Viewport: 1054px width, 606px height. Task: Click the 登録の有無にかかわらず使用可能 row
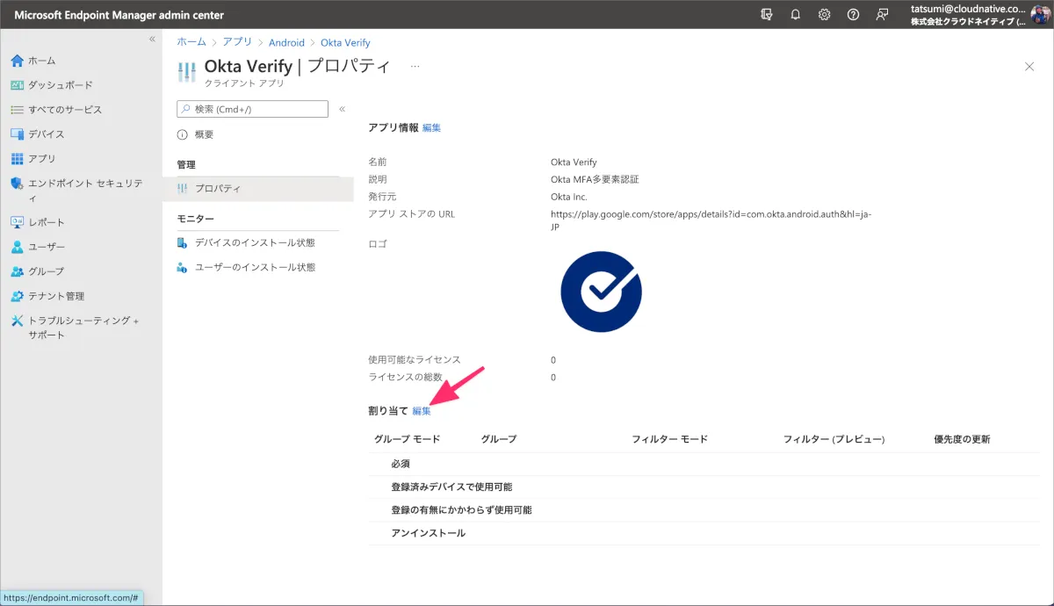pyautogui.click(x=704, y=509)
